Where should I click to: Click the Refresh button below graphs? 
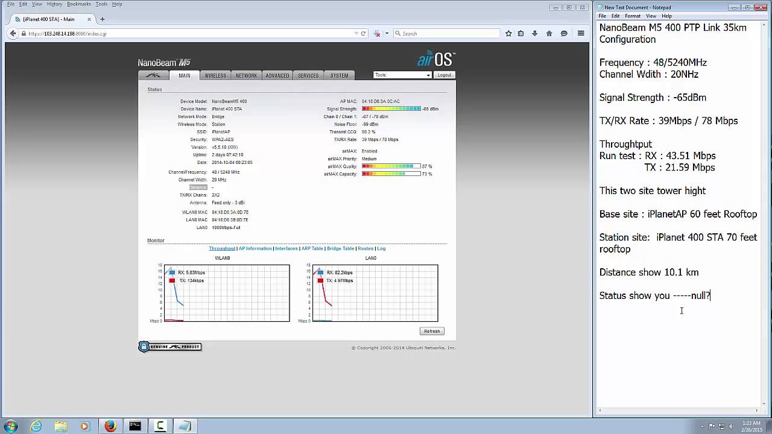[x=432, y=331]
